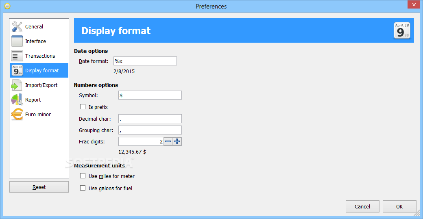
Task: Enable the Is prefix checkbox
Action: click(x=83, y=107)
